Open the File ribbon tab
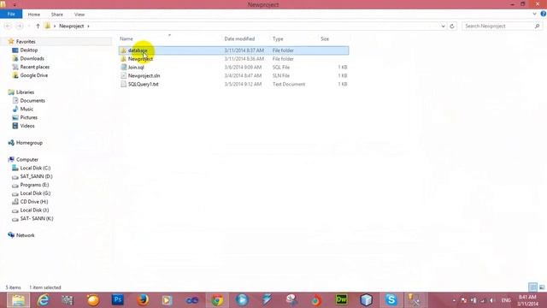Screen dimensions: 547x308 (11, 15)
